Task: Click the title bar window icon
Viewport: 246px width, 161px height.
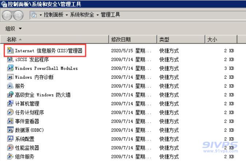Action: (4, 4)
